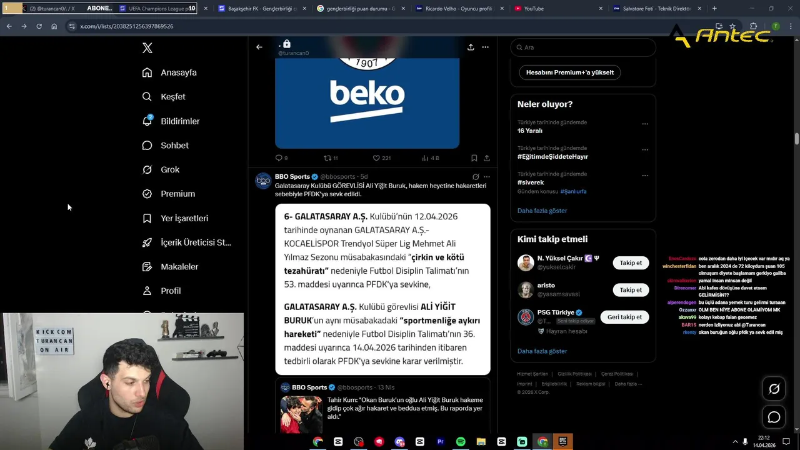The width and height of the screenshot is (800, 450).
Task: Open Grok from sidebar
Action: [161, 169]
